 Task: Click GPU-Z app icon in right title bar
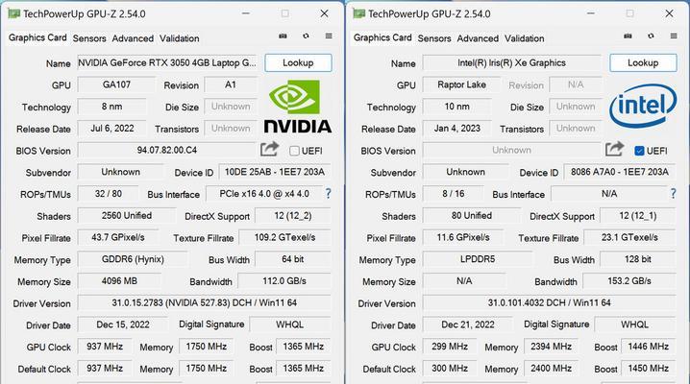click(358, 13)
